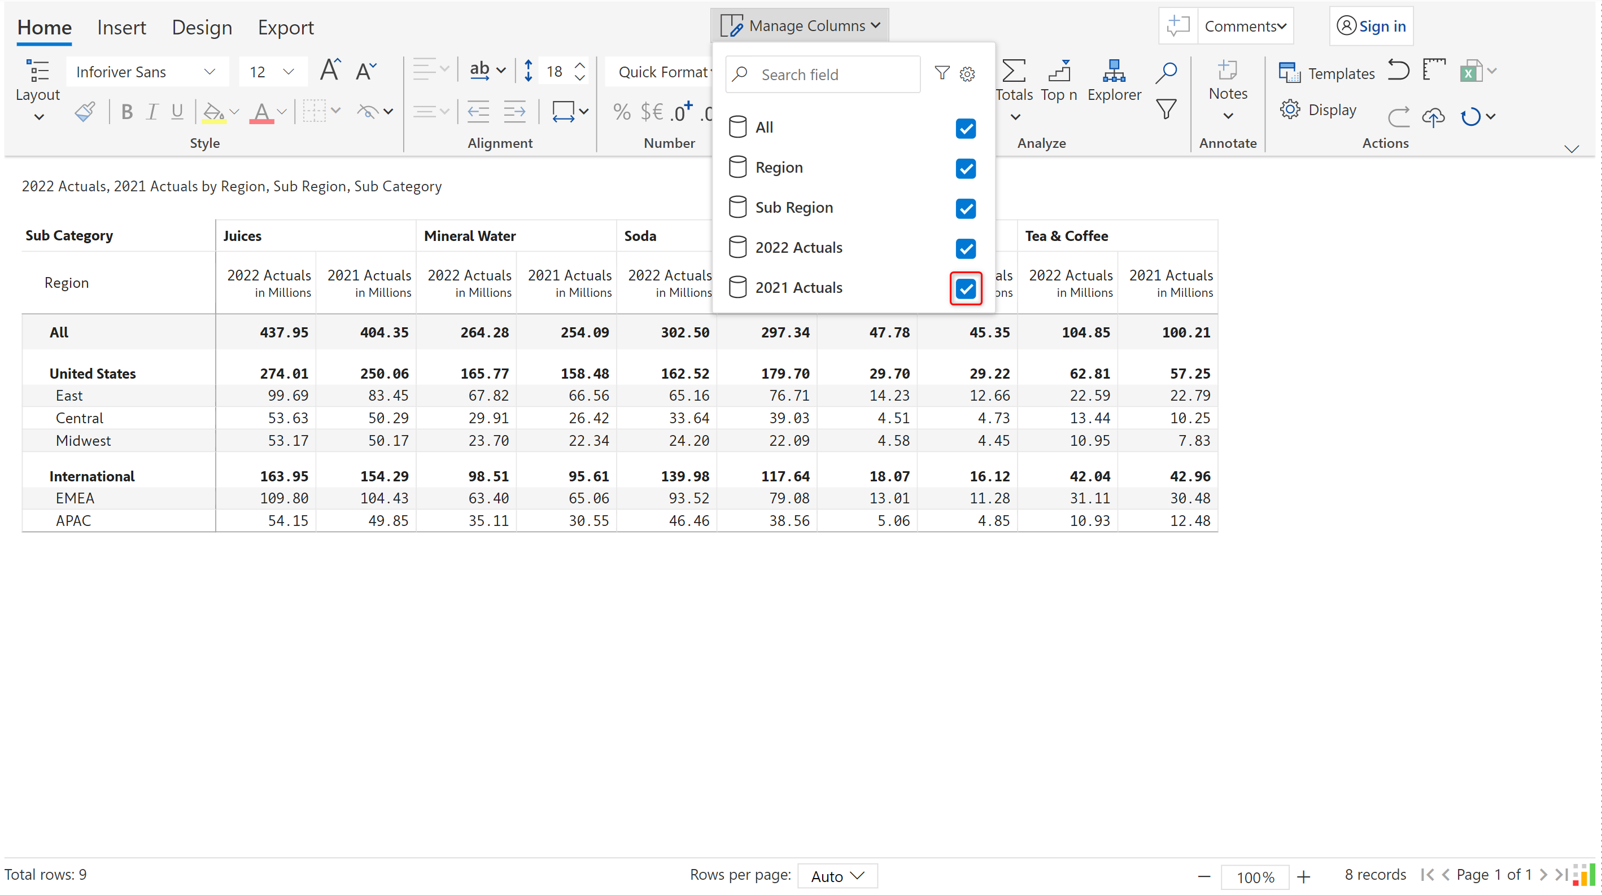Image resolution: width=1602 pixels, height=895 pixels.
Task: Click the magnifier search icon in Analyze
Action: click(x=1166, y=72)
